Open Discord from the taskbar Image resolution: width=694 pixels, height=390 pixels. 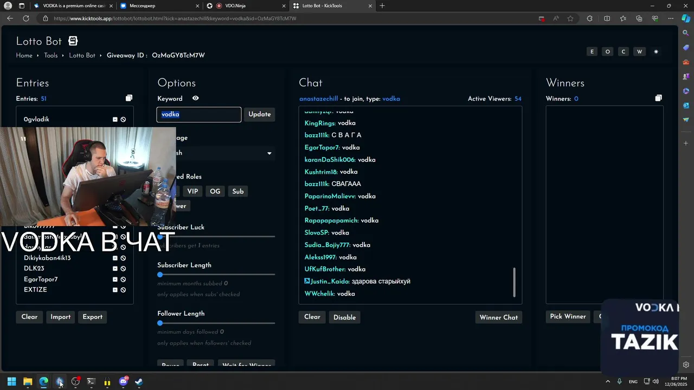[x=124, y=381]
